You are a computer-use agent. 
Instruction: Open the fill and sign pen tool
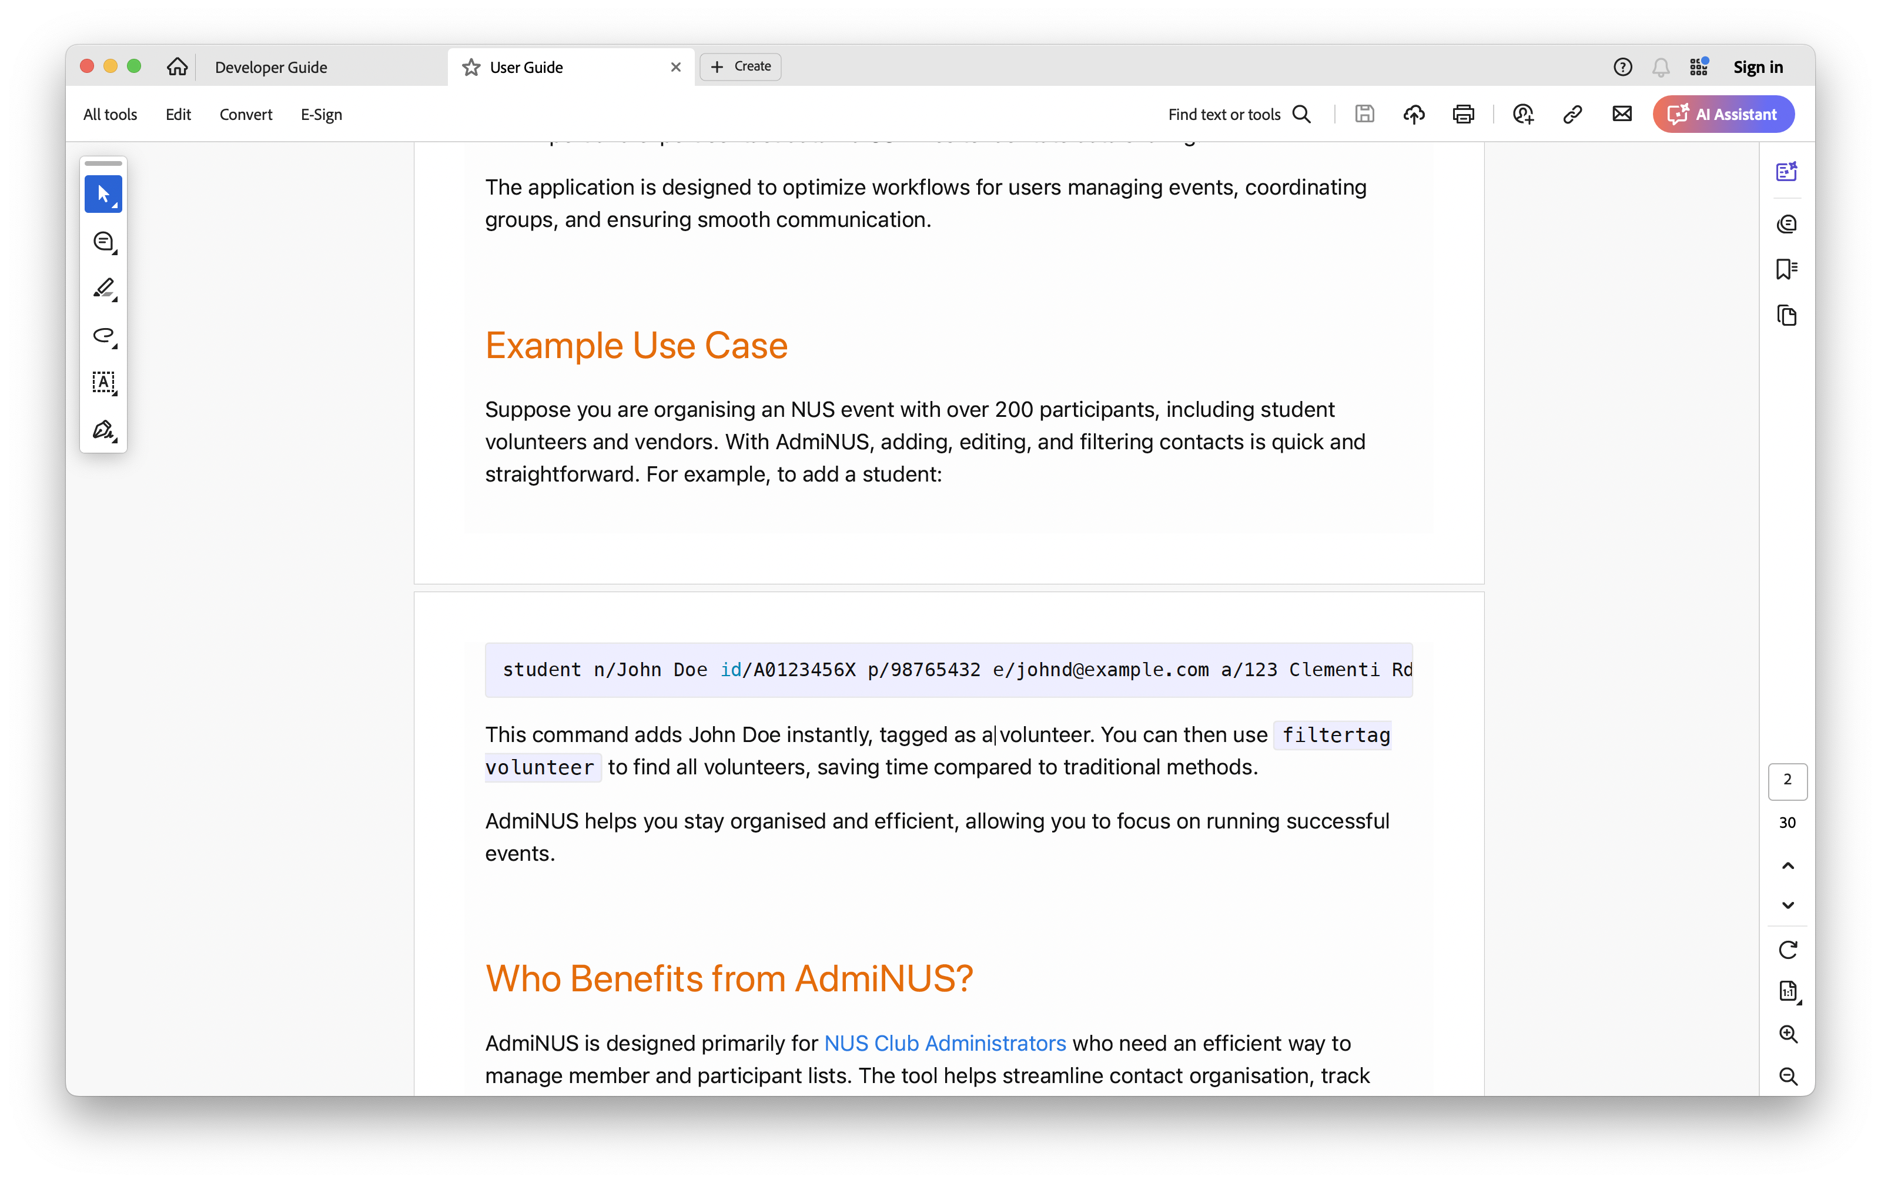(103, 430)
